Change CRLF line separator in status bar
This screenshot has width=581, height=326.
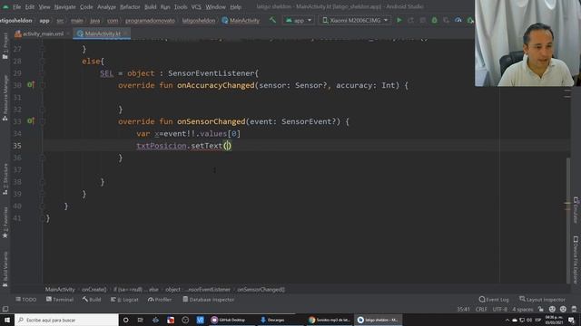(x=481, y=309)
